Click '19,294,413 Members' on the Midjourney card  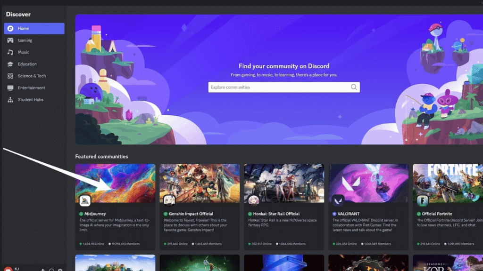[124, 244]
